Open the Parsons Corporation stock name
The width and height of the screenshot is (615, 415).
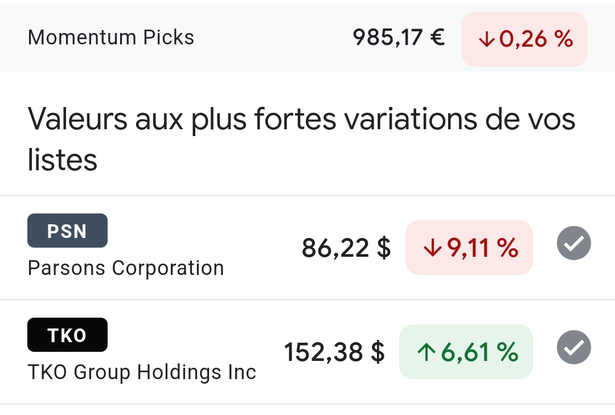[x=126, y=268]
